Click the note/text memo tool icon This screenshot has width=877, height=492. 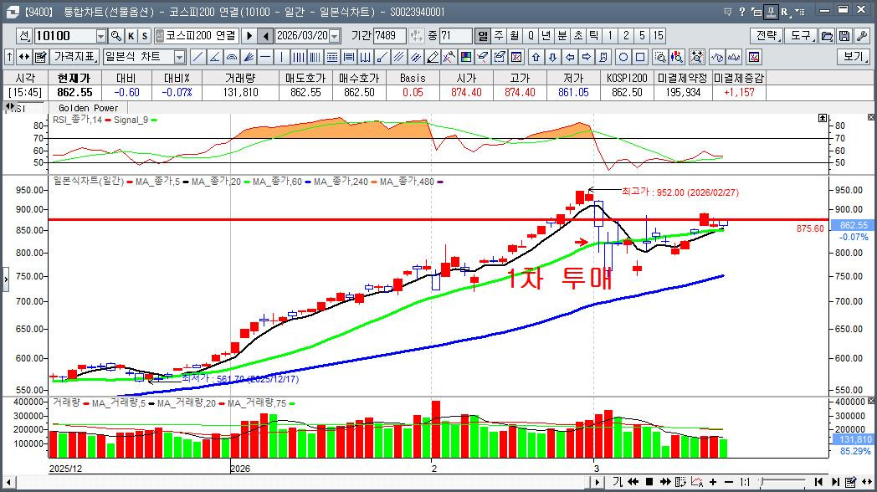[x=603, y=56]
